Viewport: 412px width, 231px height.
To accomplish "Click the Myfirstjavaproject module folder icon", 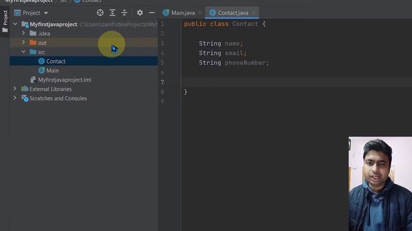I will coord(25,24).
